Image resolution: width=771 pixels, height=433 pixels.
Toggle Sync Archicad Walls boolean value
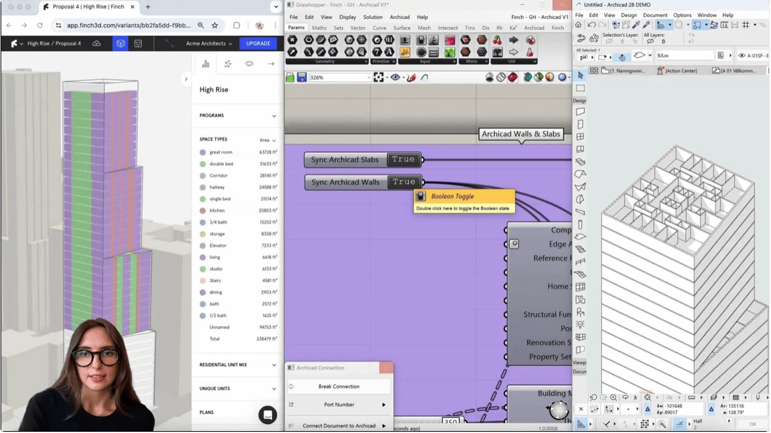pyautogui.click(x=404, y=182)
